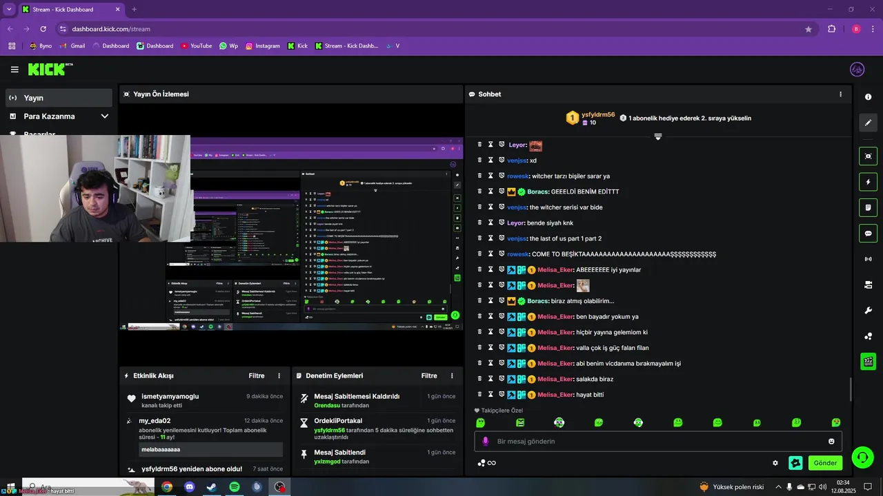Open Spotify from the taskbar
Image resolution: width=883 pixels, height=496 pixels.
coord(235,487)
